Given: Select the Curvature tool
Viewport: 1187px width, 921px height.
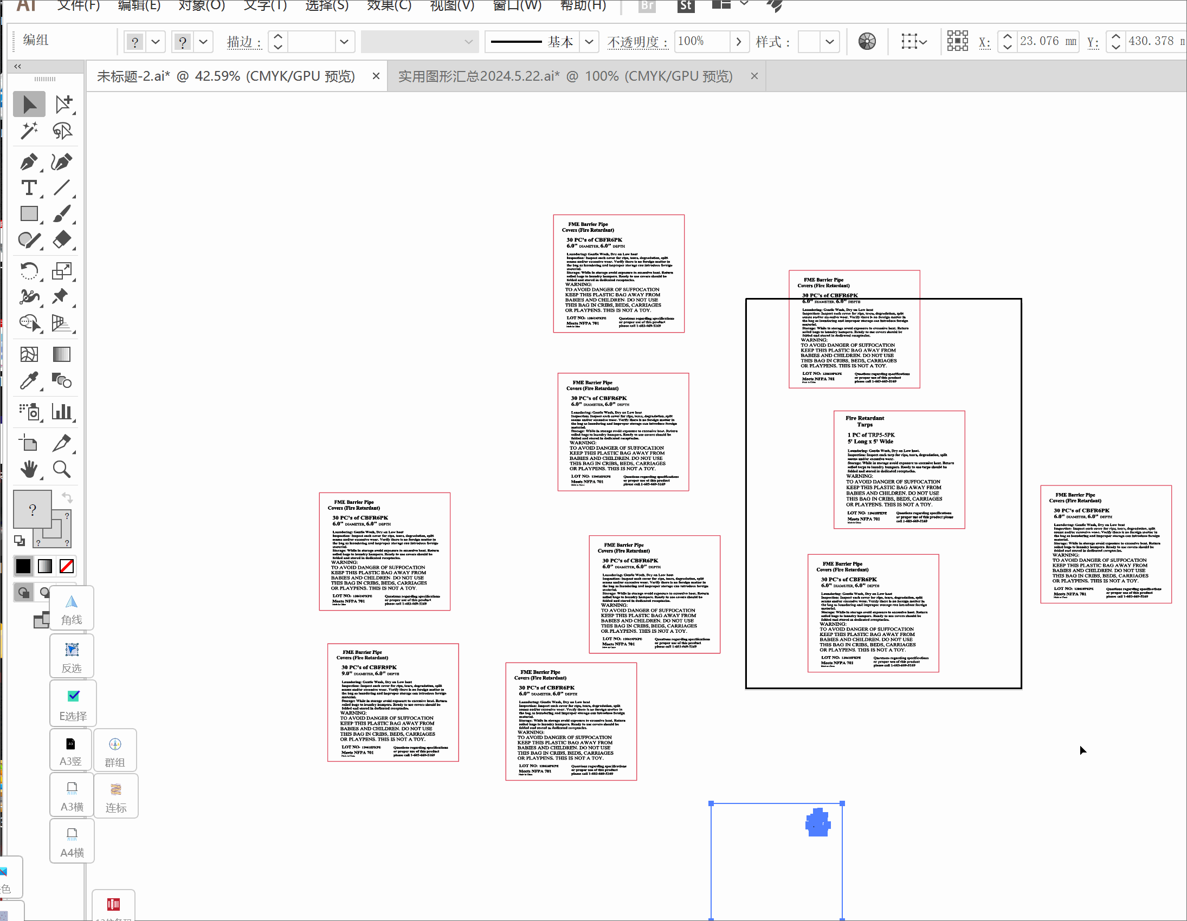Looking at the screenshot, I should (61, 161).
